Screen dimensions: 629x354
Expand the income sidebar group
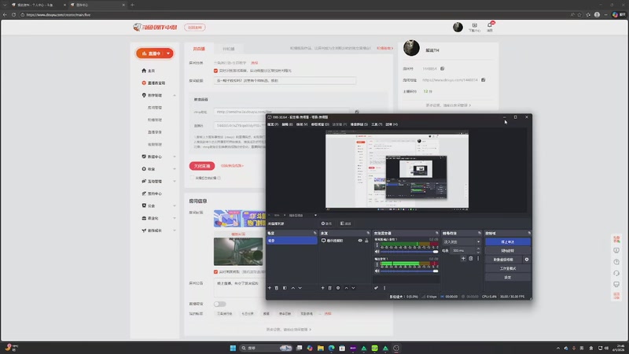(x=175, y=169)
